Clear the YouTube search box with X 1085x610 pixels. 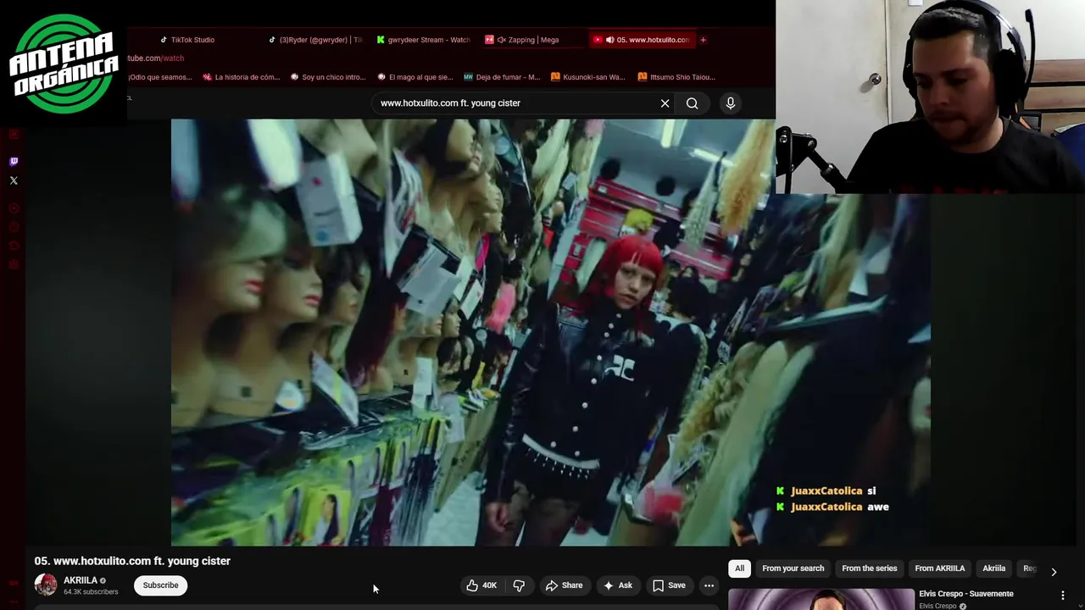[x=665, y=103]
